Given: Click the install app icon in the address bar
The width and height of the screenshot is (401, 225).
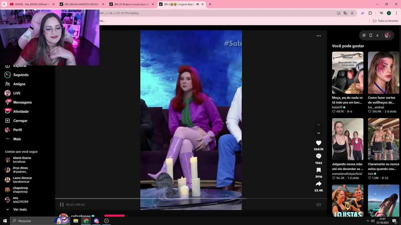Looking at the screenshot, I should (339, 13).
